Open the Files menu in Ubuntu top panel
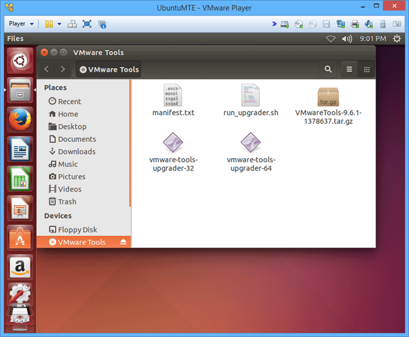The width and height of the screenshot is (409, 337). point(15,39)
